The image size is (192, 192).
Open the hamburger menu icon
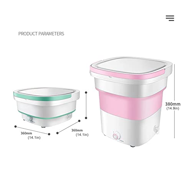click(170, 18)
